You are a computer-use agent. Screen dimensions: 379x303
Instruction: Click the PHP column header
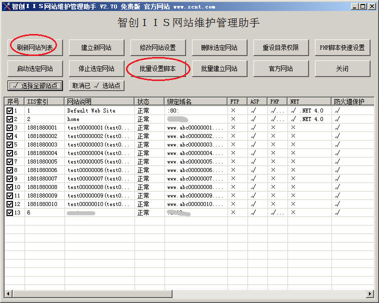[x=277, y=101]
